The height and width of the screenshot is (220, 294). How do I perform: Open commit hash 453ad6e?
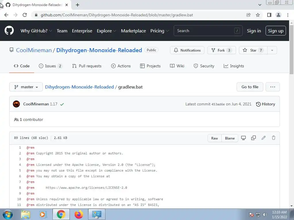click(x=218, y=104)
